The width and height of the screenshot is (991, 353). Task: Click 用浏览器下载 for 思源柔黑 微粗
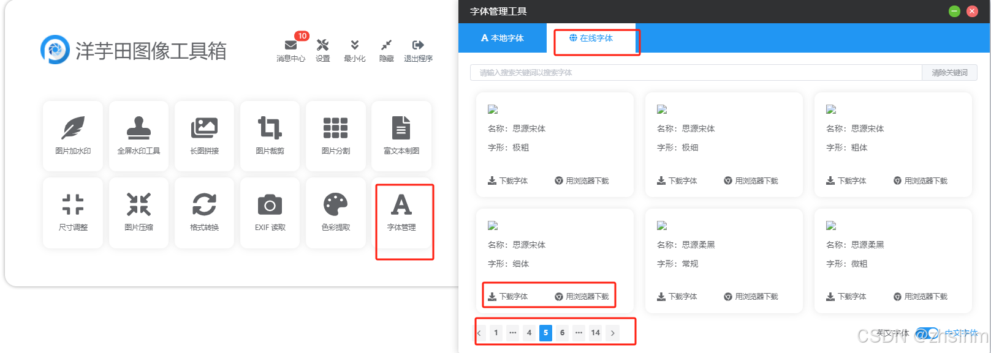(920, 297)
